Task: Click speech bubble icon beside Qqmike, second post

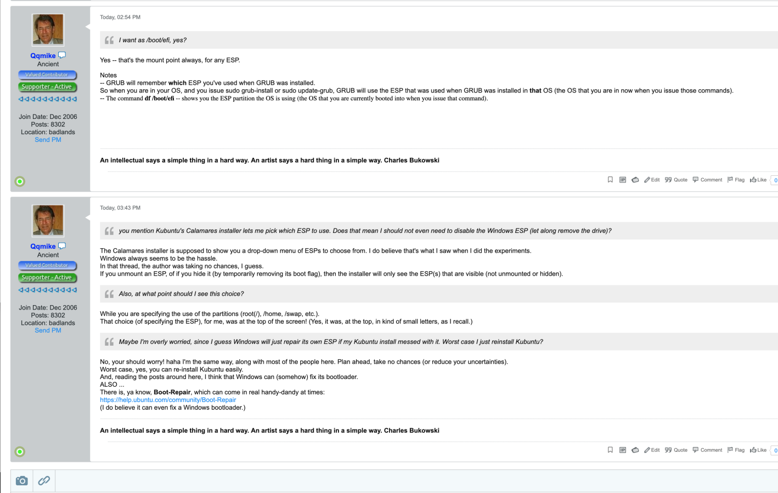Action: 62,246
